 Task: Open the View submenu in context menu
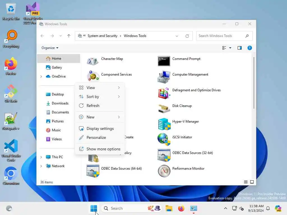100,88
